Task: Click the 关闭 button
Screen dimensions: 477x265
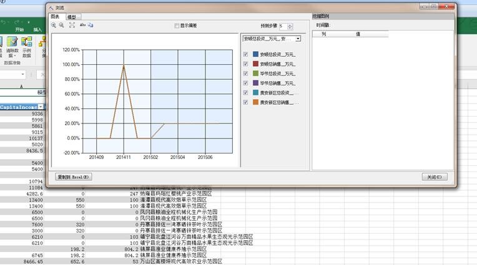Action: (434, 177)
